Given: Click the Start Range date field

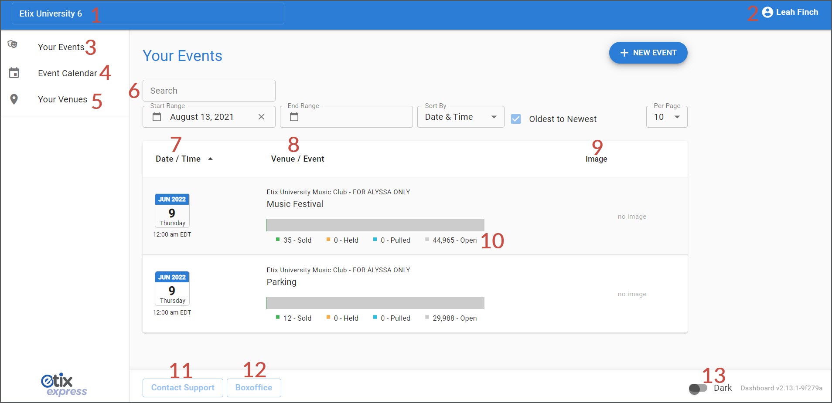Looking at the screenshot, I should [209, 117].
